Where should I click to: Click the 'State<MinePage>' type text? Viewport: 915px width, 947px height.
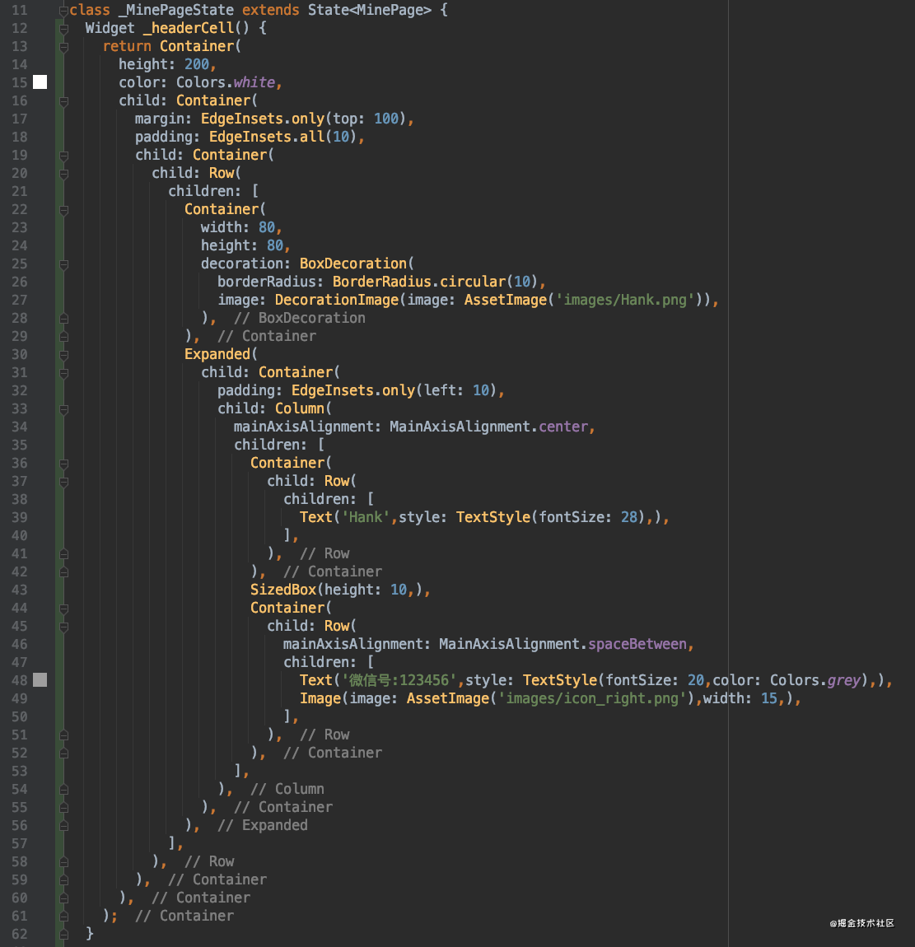click(370, 10)
